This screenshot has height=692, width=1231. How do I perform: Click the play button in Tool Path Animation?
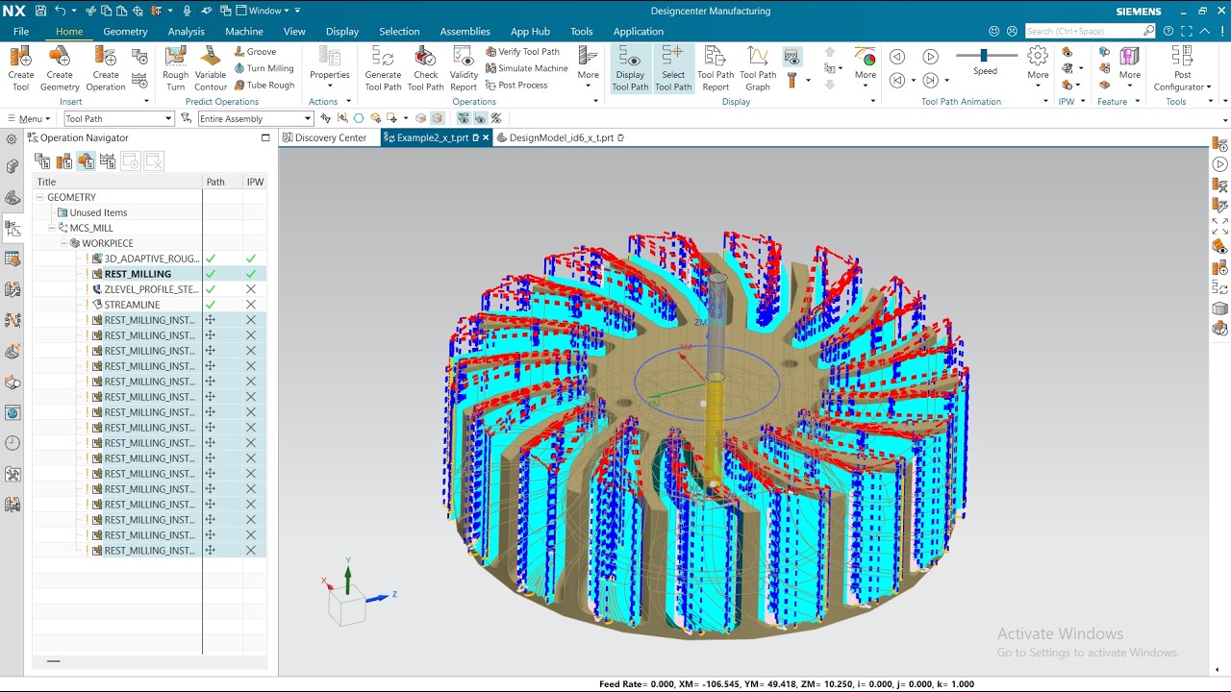point(930,57)
